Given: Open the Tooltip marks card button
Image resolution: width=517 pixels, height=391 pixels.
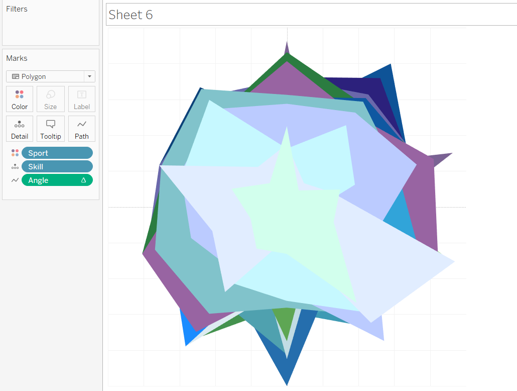Looking at the screenshot, I should [51, 129].
